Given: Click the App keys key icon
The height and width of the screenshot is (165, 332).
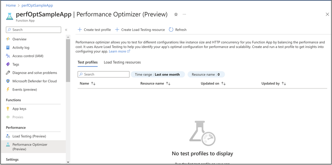Looking at the screenshot, I should click(8, 109).
